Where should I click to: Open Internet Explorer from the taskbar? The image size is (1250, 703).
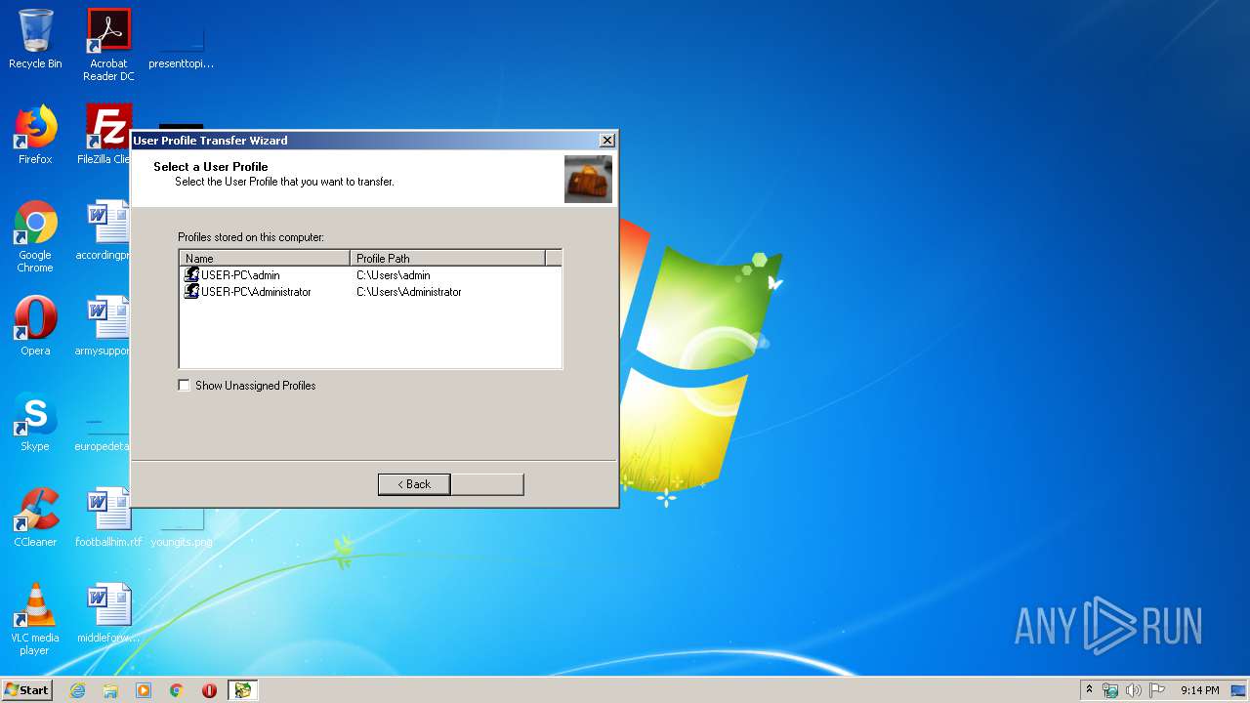coord(77,690)
